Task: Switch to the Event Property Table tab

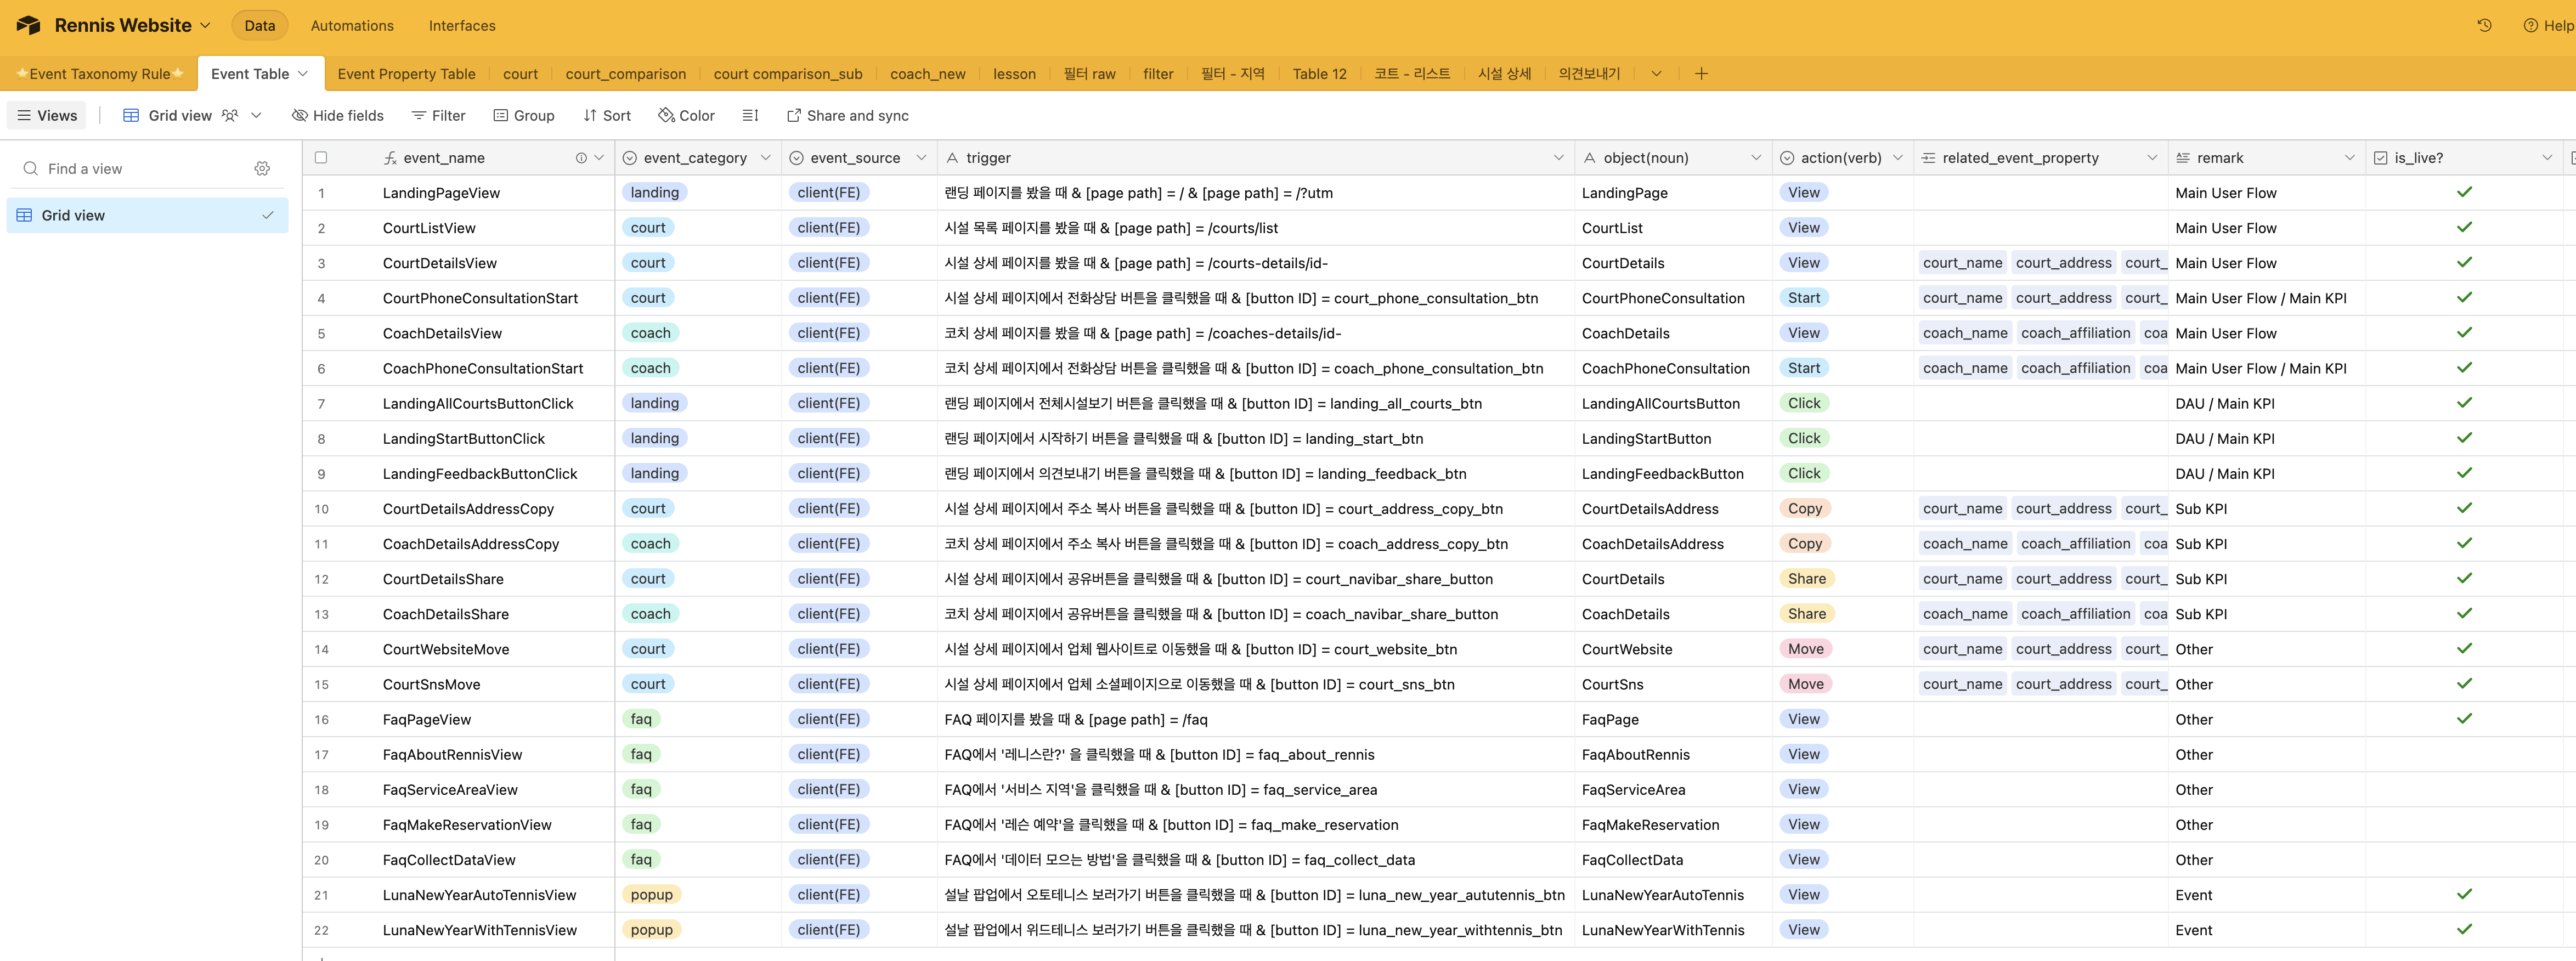Action: coord(406,74)
